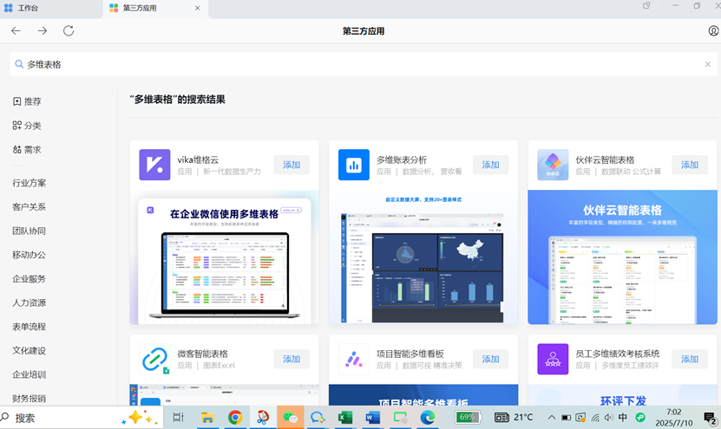Add the vika维格云 app
The width and height of the screenshot is (721, 429).
click(x=292, y=165)
